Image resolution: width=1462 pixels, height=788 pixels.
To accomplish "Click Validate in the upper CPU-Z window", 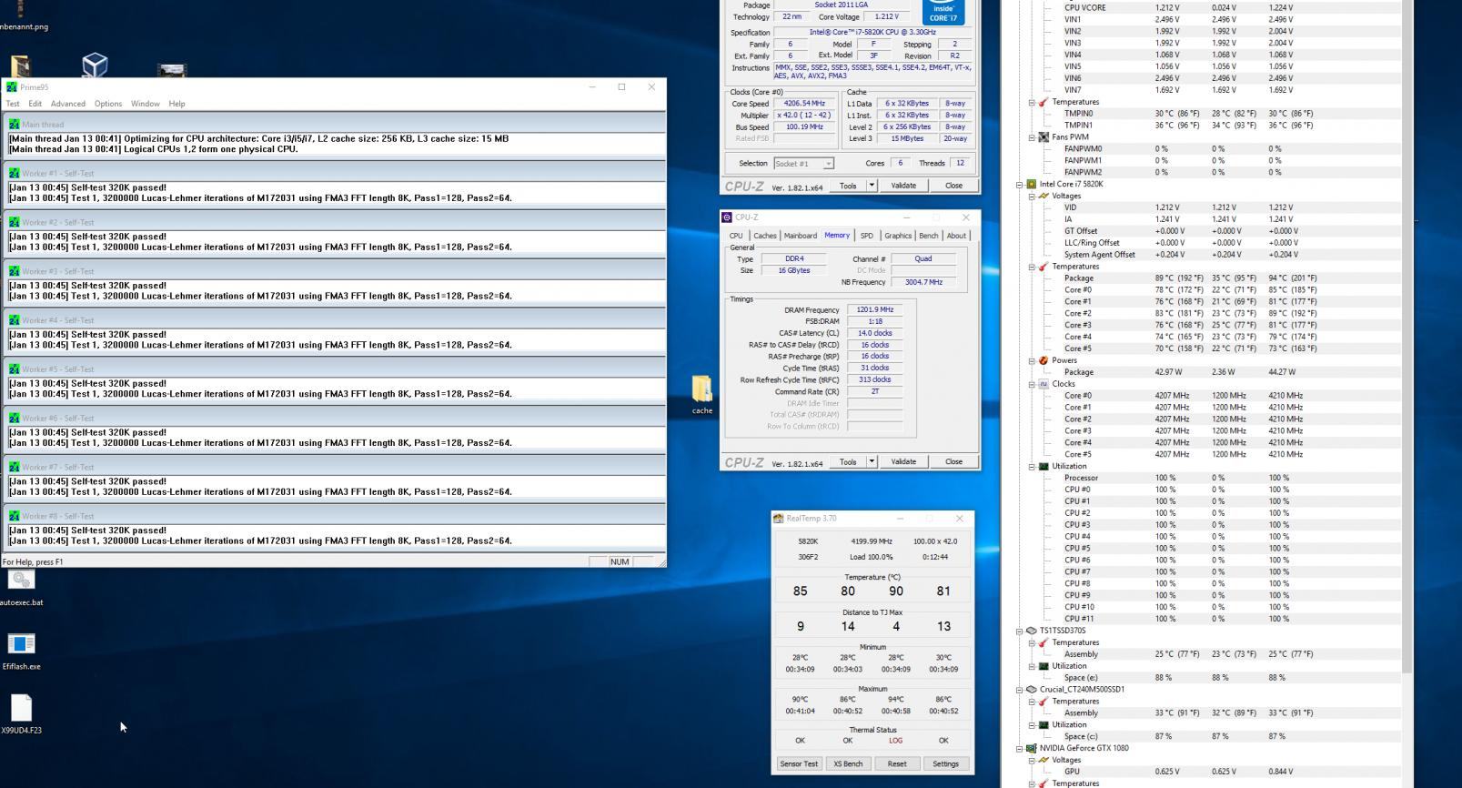I will (903, 186).
